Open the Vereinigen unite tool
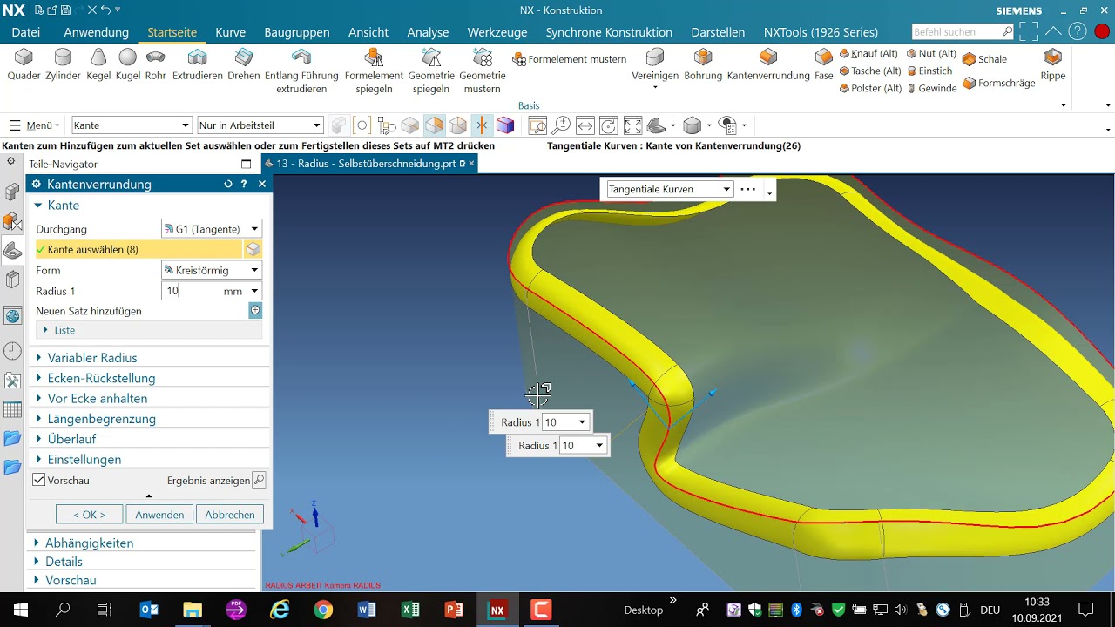Image resolution: width=1115 pixels, height=627 pixels. pos(655,64)
